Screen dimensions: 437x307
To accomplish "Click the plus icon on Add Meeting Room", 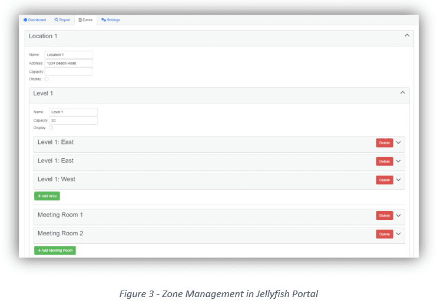I will (39, 250).
